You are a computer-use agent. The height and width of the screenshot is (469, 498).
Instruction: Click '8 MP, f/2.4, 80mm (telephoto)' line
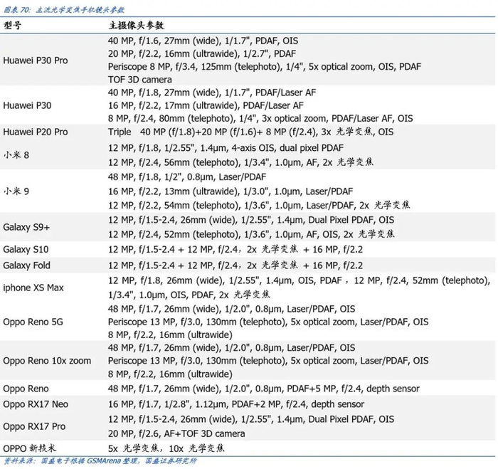[260, 119]
